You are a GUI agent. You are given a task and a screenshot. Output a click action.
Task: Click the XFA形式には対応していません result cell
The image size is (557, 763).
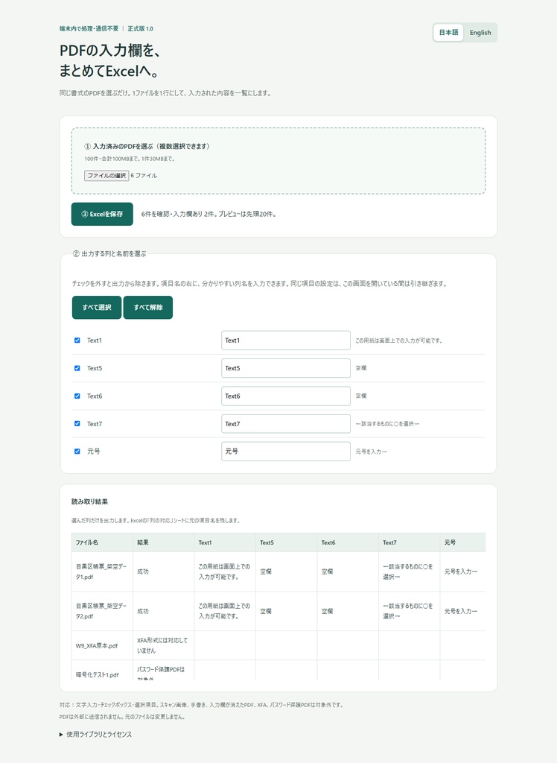pos(164,646)
